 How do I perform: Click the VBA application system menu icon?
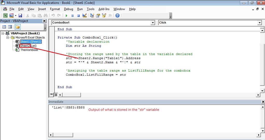tap(3, 3)
